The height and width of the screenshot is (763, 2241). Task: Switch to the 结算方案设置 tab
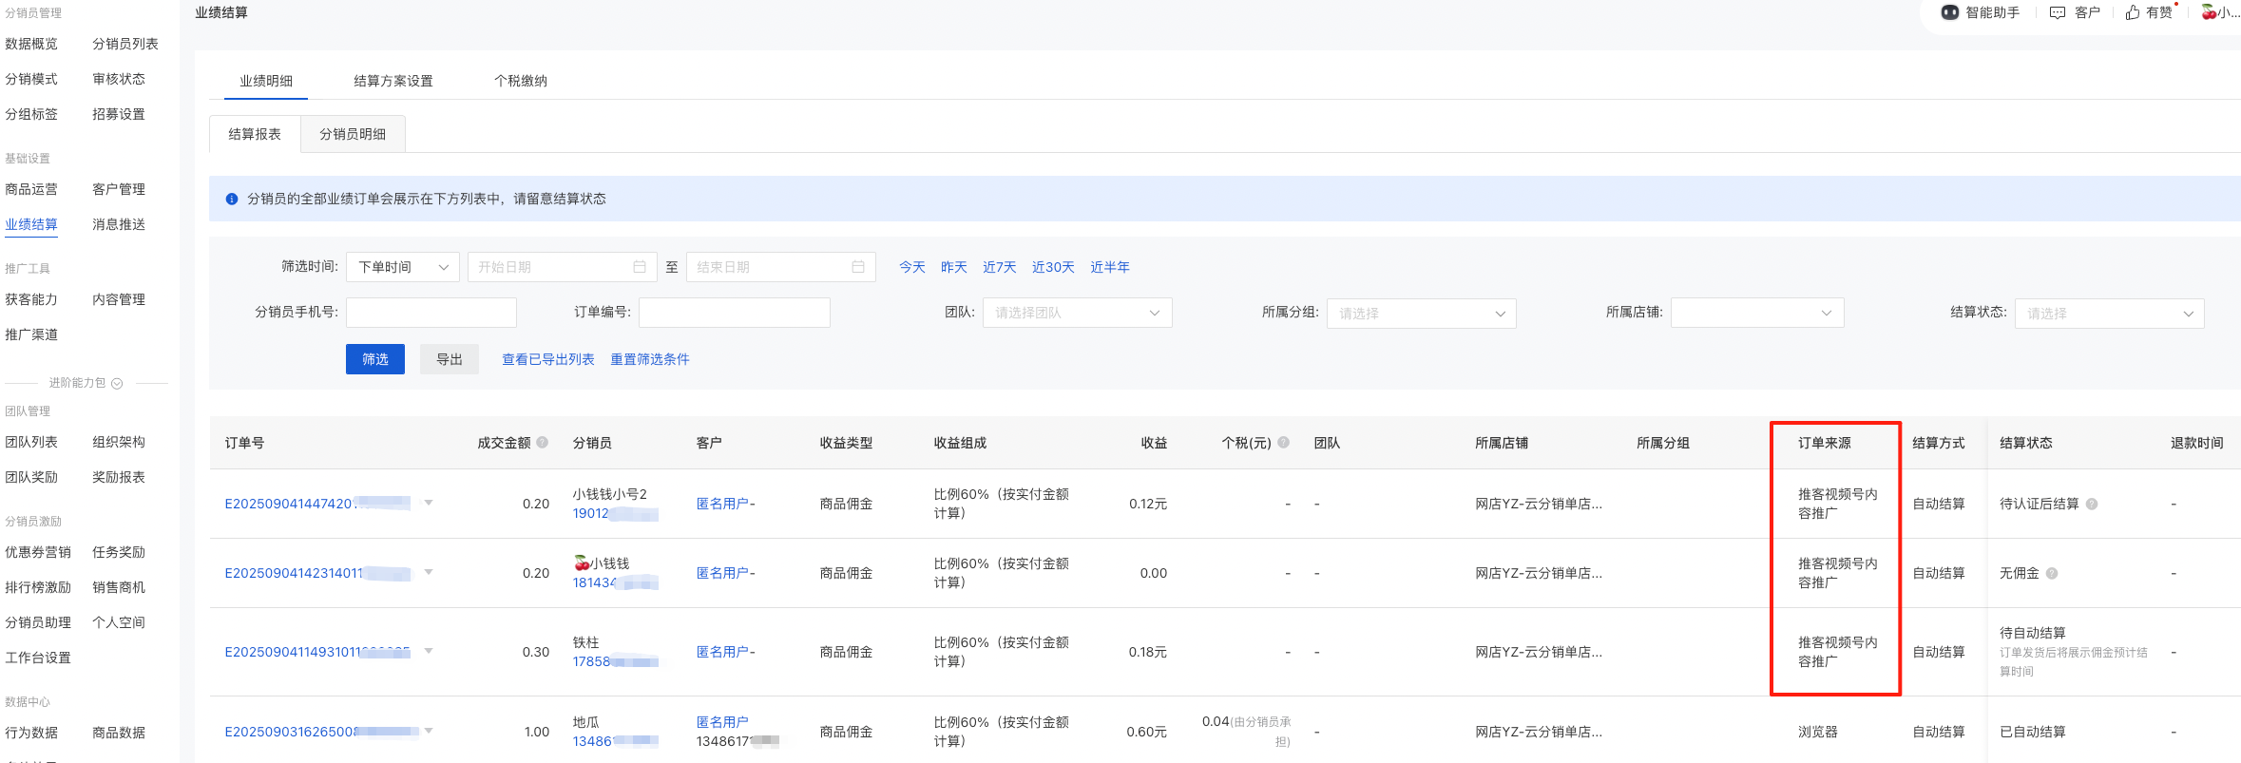(x=393, y=81)
